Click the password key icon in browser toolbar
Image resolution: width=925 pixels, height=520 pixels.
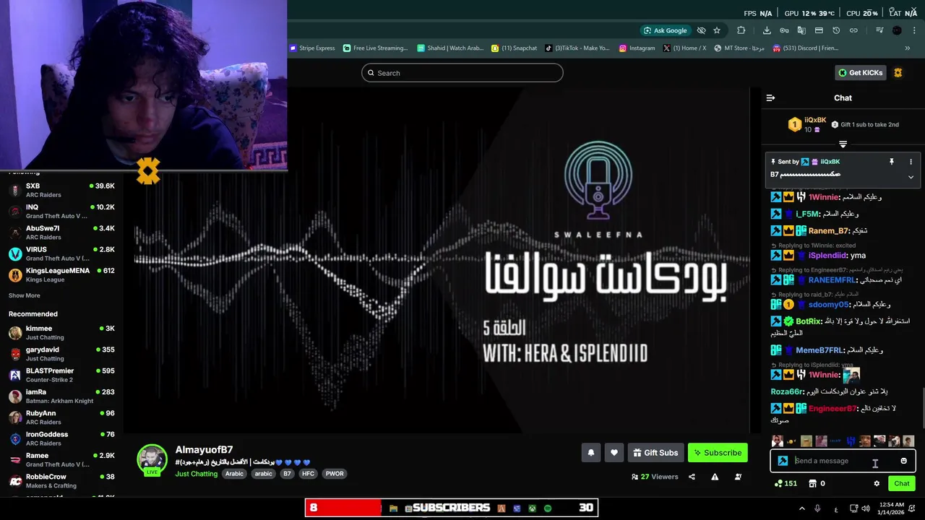tap(784, 30)
